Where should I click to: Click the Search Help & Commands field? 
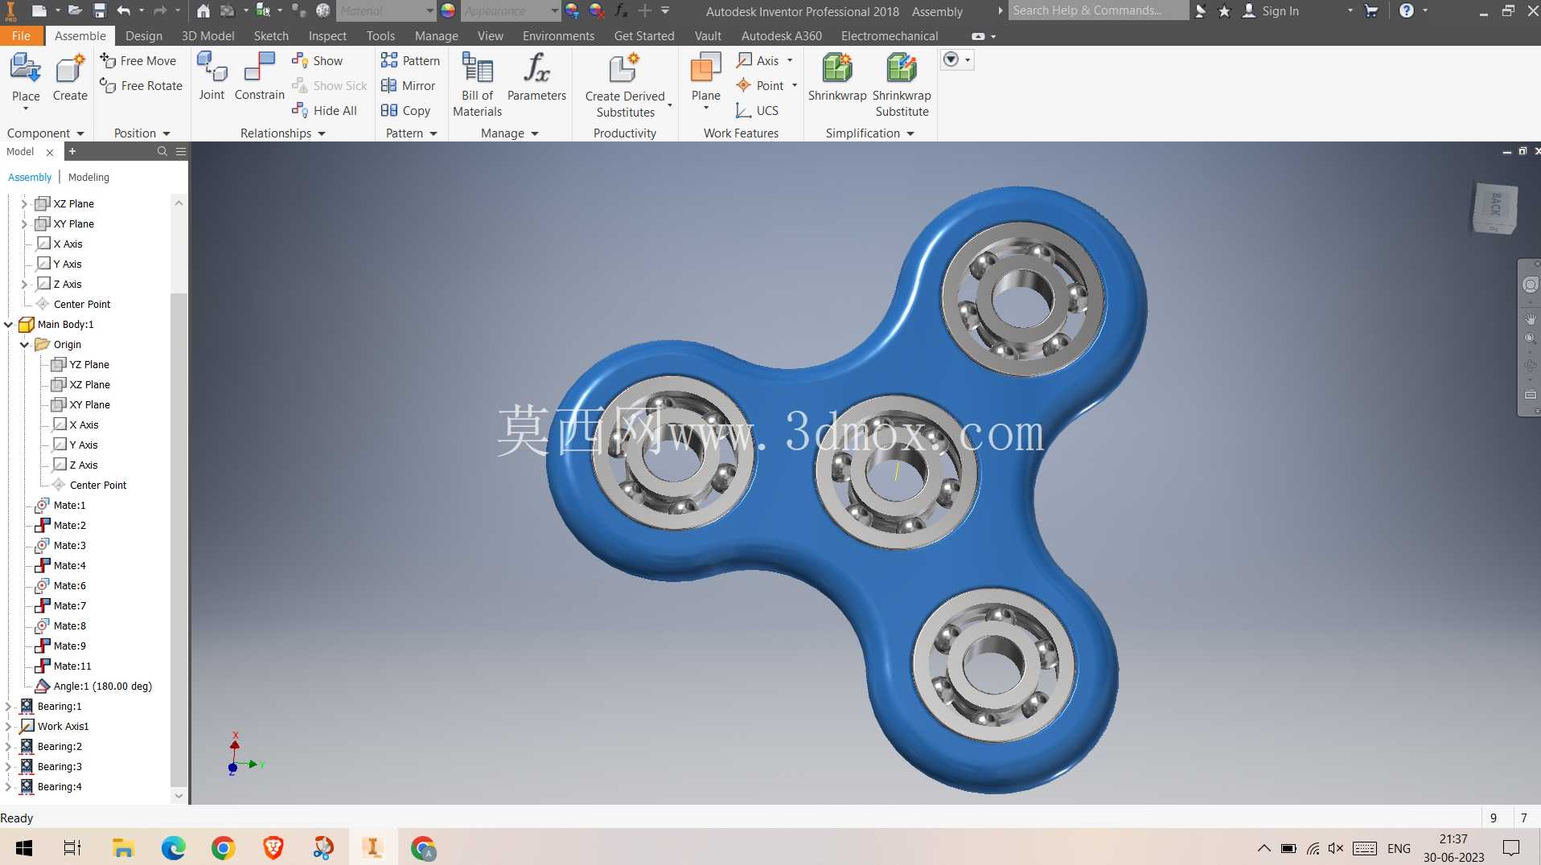pos(1097,10)
